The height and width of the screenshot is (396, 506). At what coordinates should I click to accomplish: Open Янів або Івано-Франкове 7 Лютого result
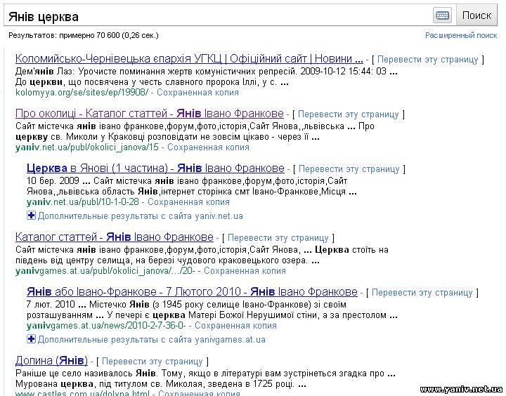(191, 291)
